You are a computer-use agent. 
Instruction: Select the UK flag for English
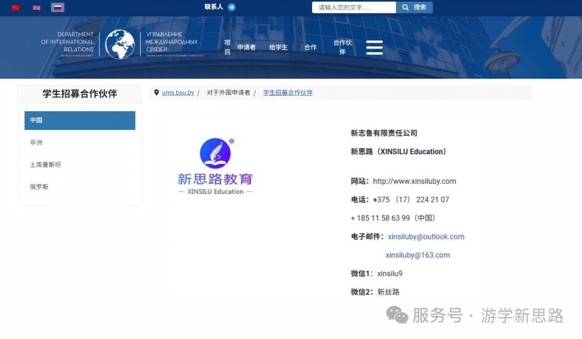pos(37,8)
